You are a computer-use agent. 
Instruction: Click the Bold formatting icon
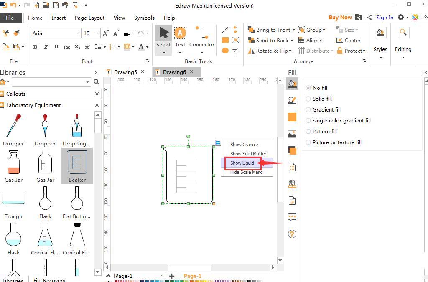36,47
